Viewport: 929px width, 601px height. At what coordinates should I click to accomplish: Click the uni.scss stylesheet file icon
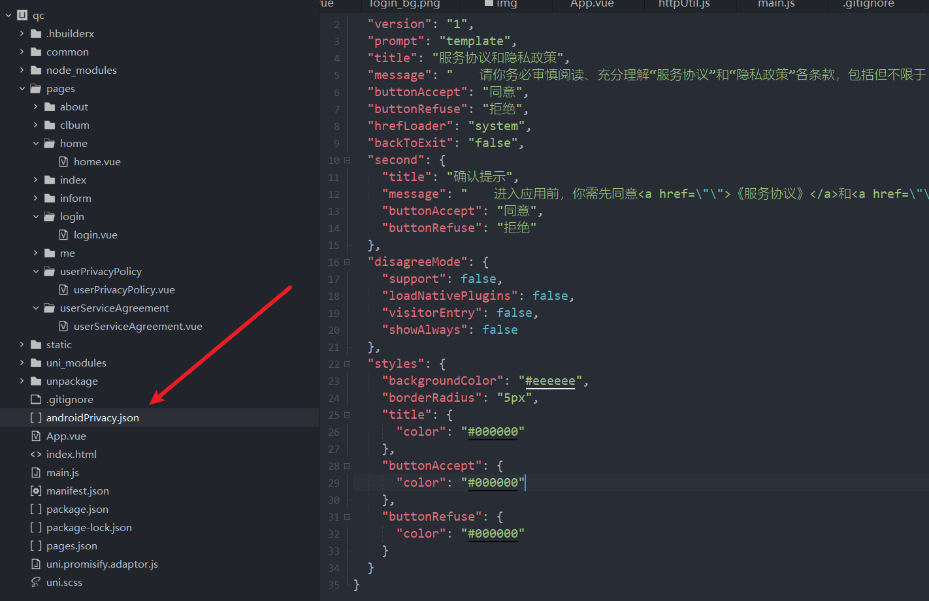click(36, 582)
